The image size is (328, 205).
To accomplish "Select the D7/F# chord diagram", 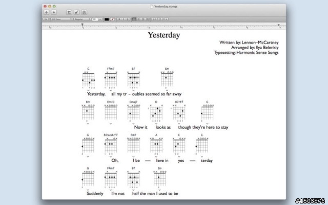I will [x=179, y=111].
